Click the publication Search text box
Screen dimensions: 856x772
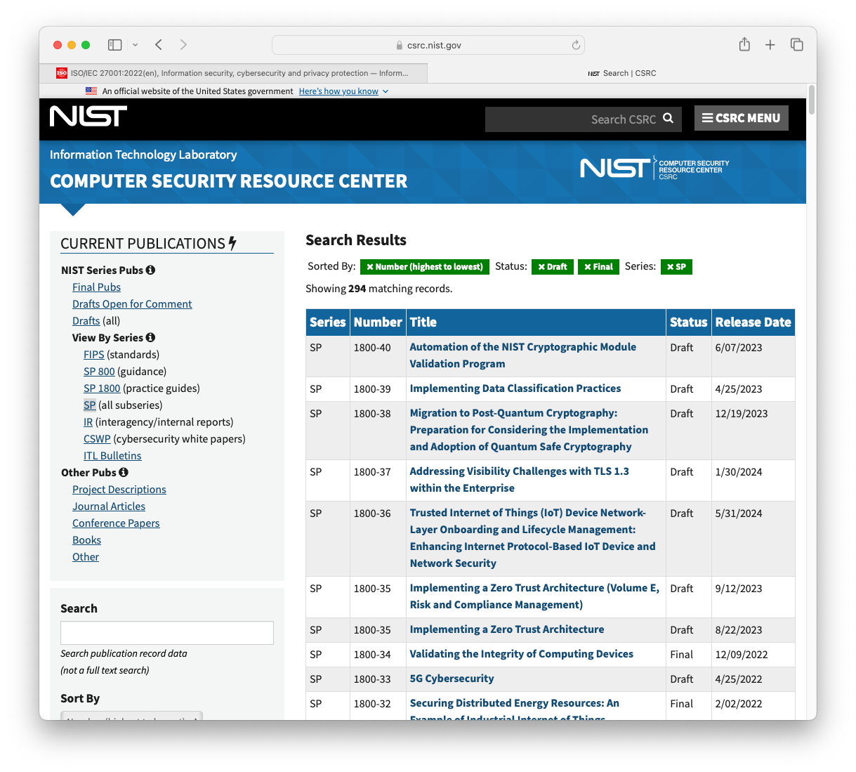click(167, 633)
